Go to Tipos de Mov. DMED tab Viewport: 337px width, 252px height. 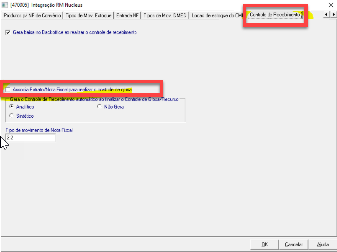(x=165, y=16)
